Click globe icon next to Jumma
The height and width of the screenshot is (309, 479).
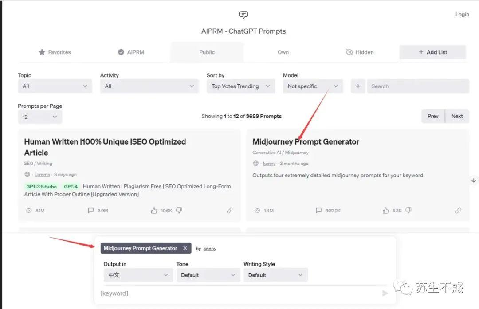tap(27, 174)
